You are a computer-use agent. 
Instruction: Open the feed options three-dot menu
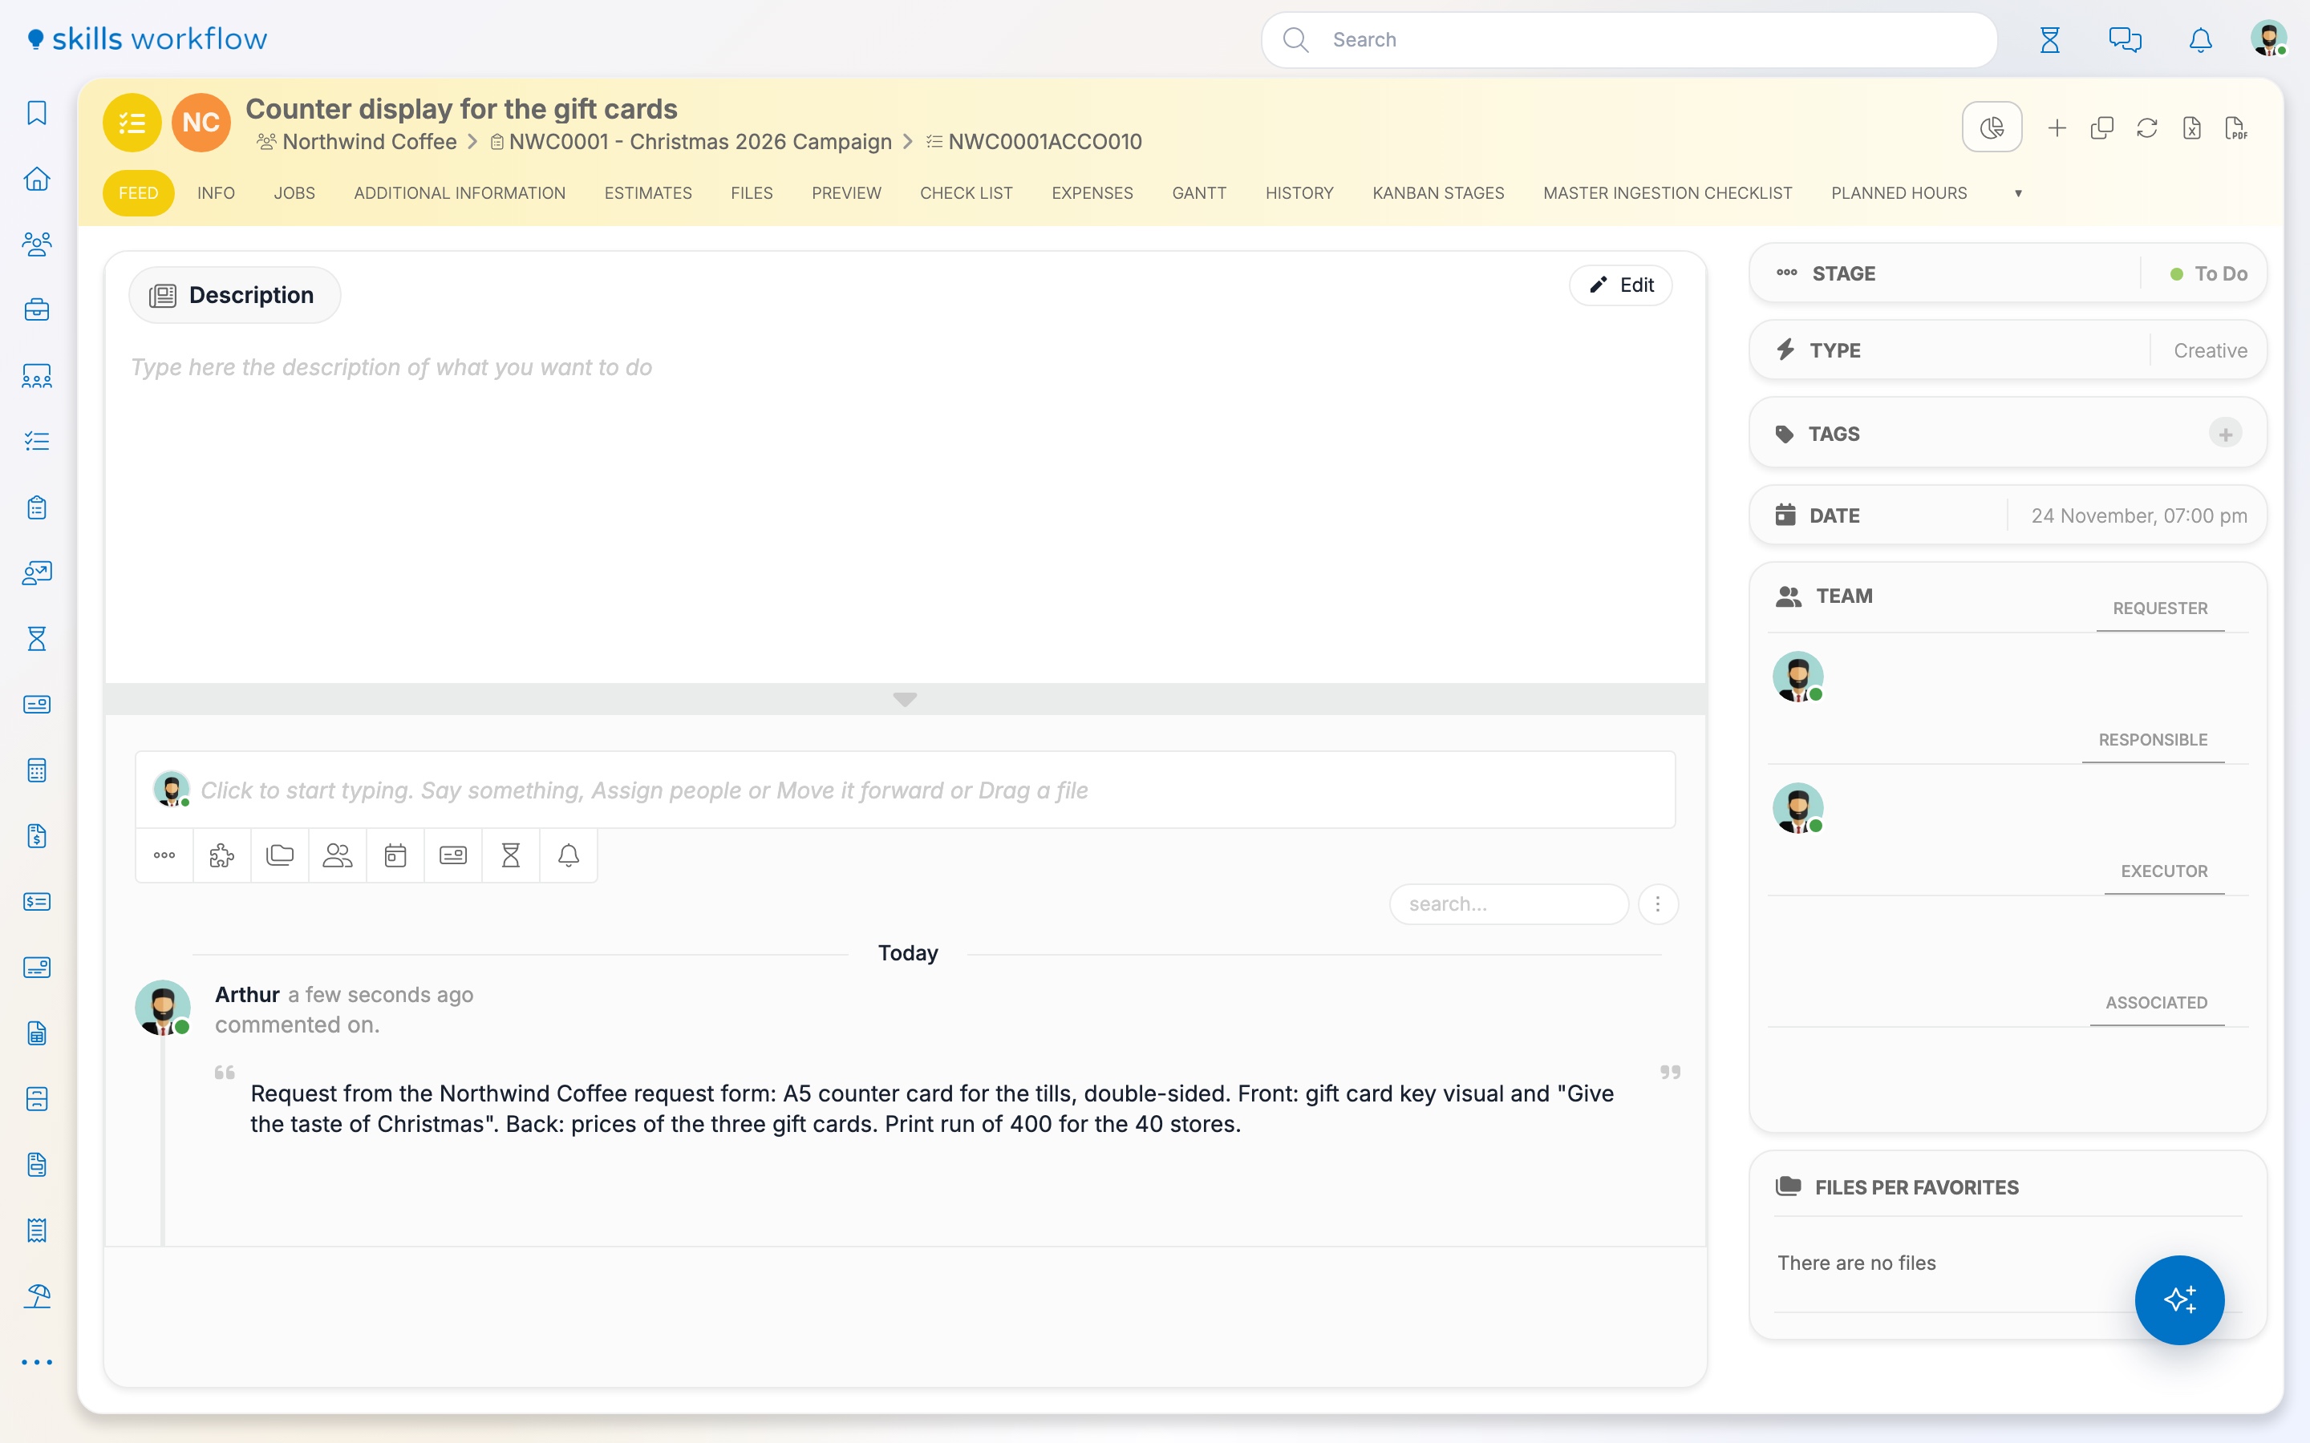coord(1658,903)
